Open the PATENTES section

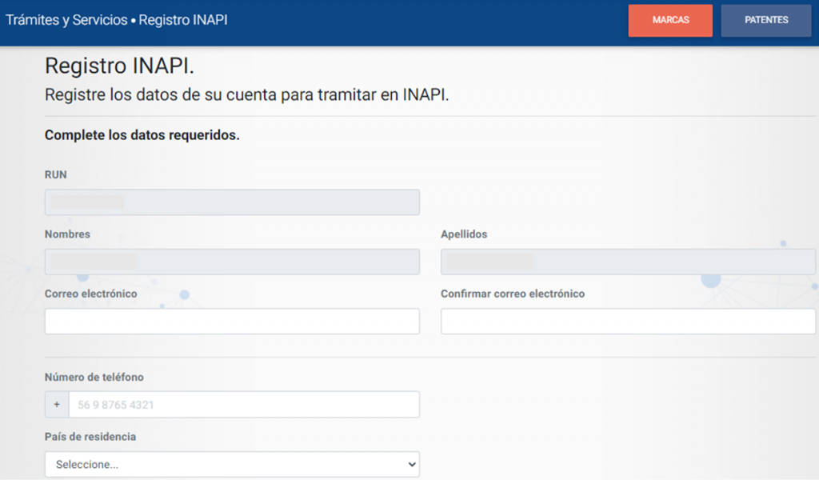pyautogui.click(x=765, y=21)
